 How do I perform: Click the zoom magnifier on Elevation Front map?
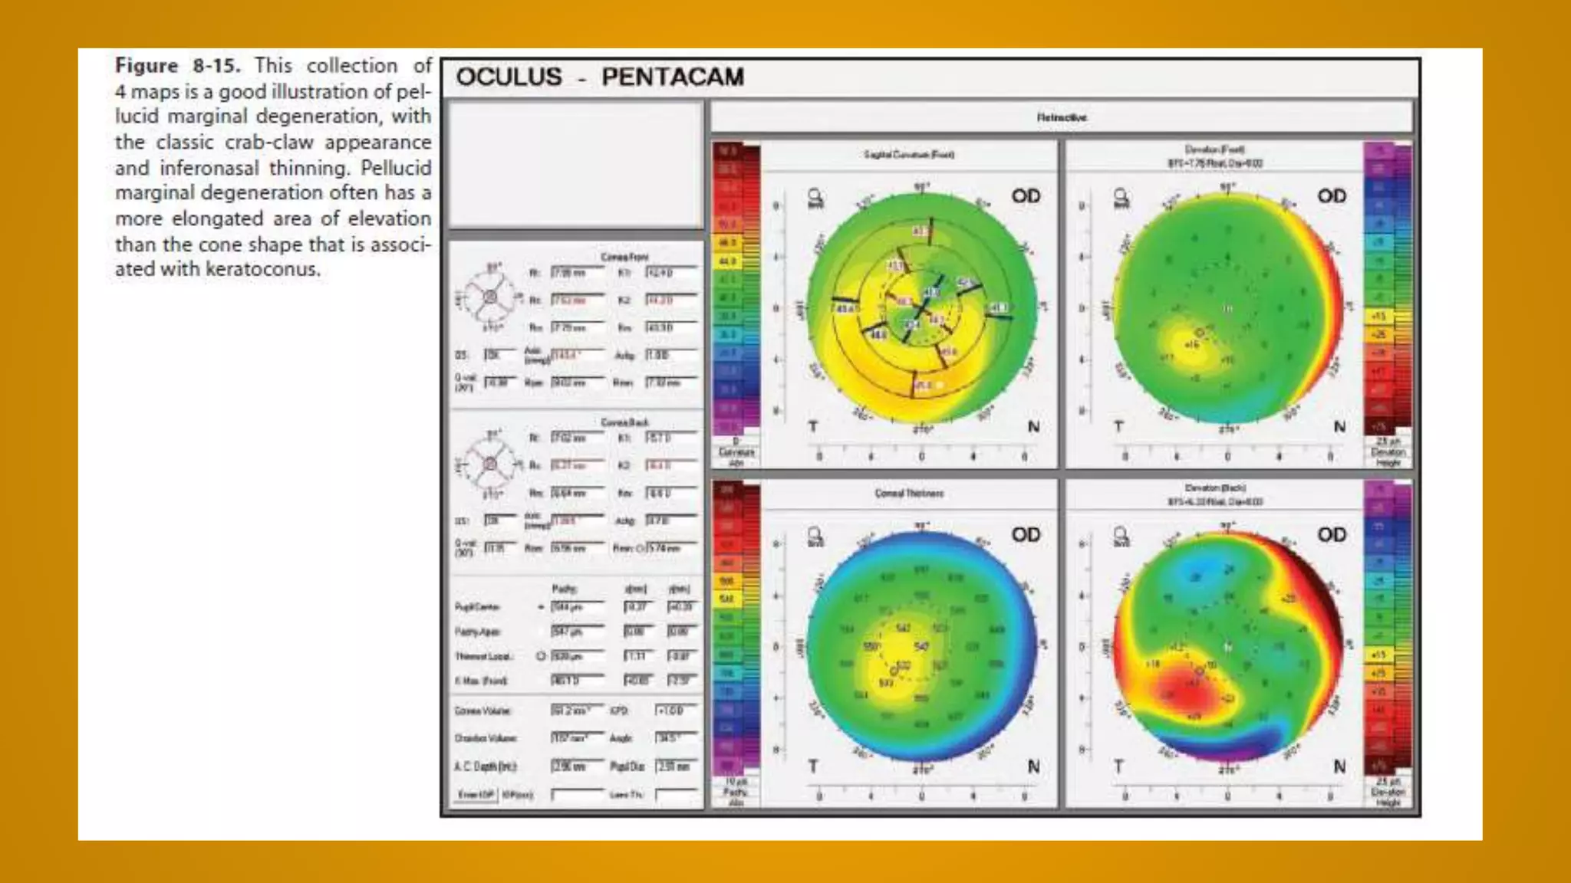tap(1121, 198)
